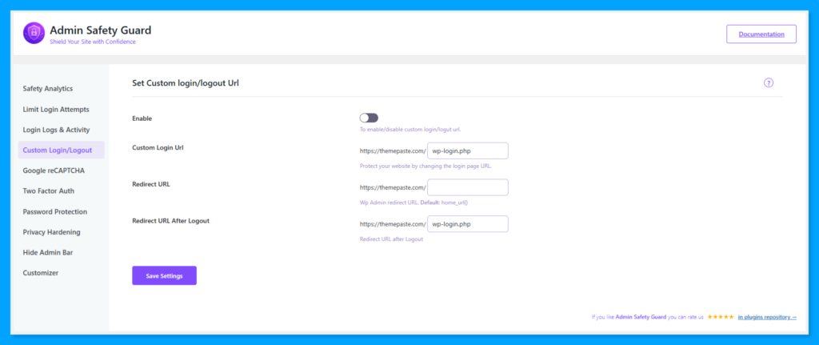Open Password Protection settings
Viewport: 819px width, 345px height.
pyautogui.click(x=55, y=211)
